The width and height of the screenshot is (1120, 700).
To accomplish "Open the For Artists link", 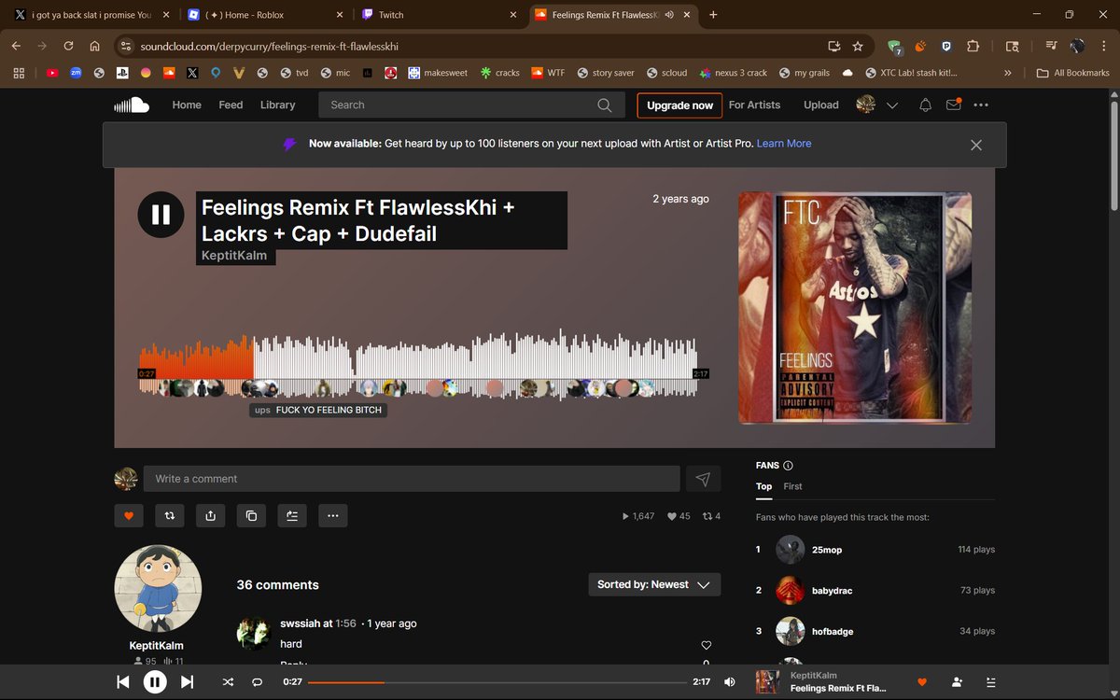I will (x=754, y=105).
